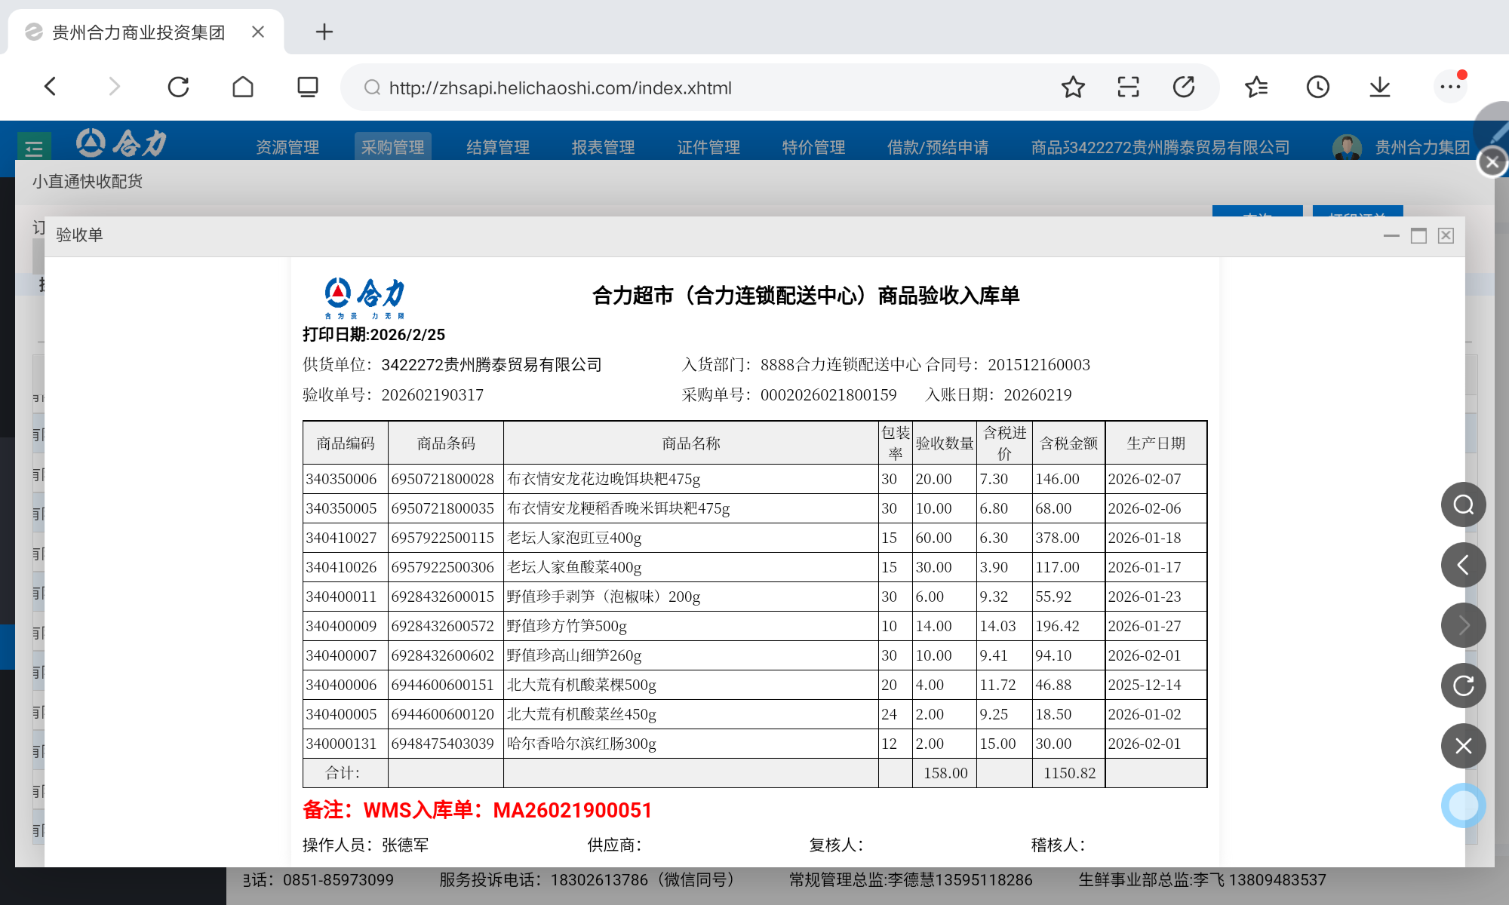The image size is (1509, 905).
Task: Click the browser address bar URL
Action: (x=560, y=88)
